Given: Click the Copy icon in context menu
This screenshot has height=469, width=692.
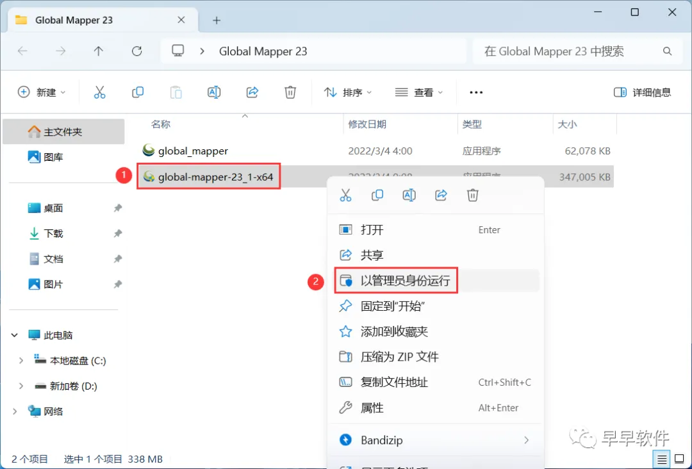Looking at the screenshot, I should (377, 195).
